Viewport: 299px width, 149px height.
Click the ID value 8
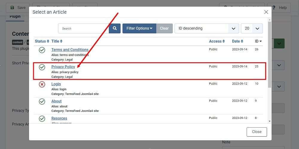tap(256, 118)
